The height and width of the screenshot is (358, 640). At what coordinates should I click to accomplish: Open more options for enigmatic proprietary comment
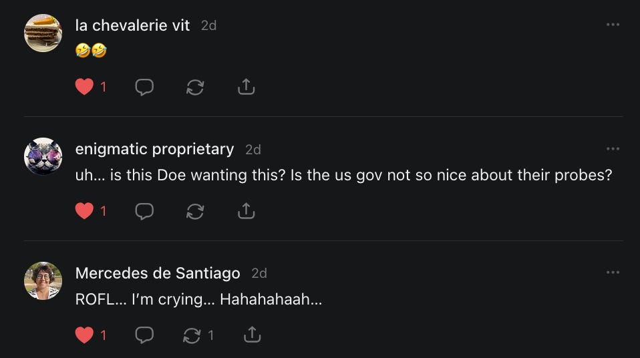[613, 149]
